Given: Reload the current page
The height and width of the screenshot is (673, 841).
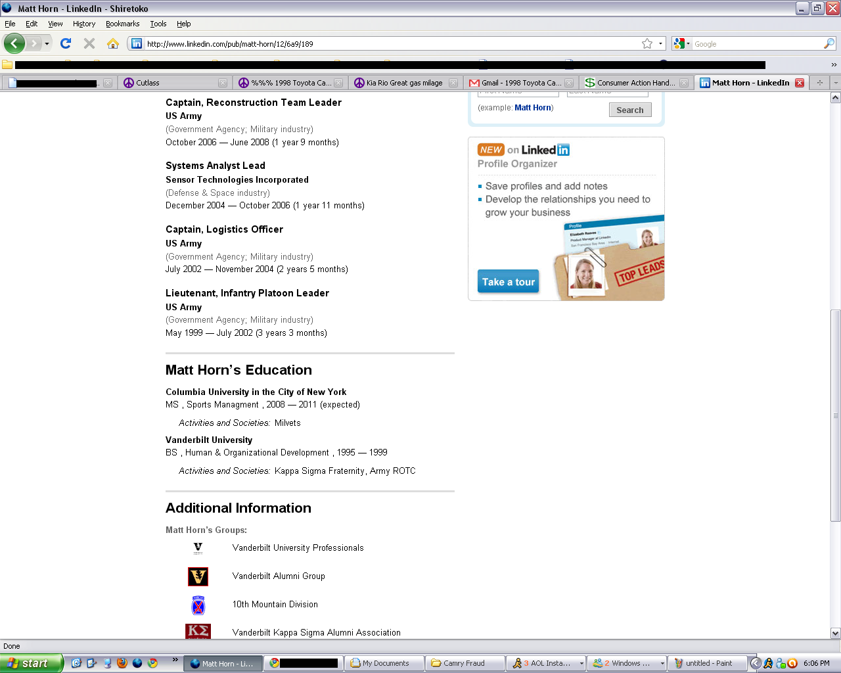Looking at the screenshot, I should pyautogui.click(x=65, y=43).
